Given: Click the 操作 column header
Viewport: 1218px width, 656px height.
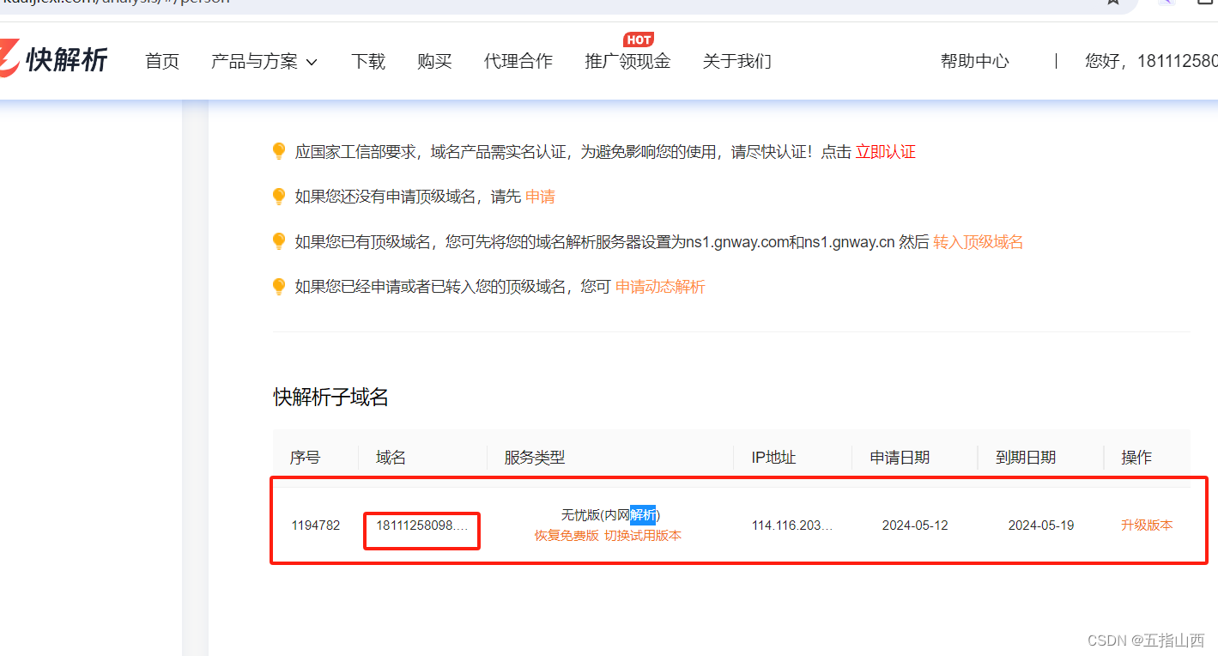Looking at the screenshot, I should 1136,458.
